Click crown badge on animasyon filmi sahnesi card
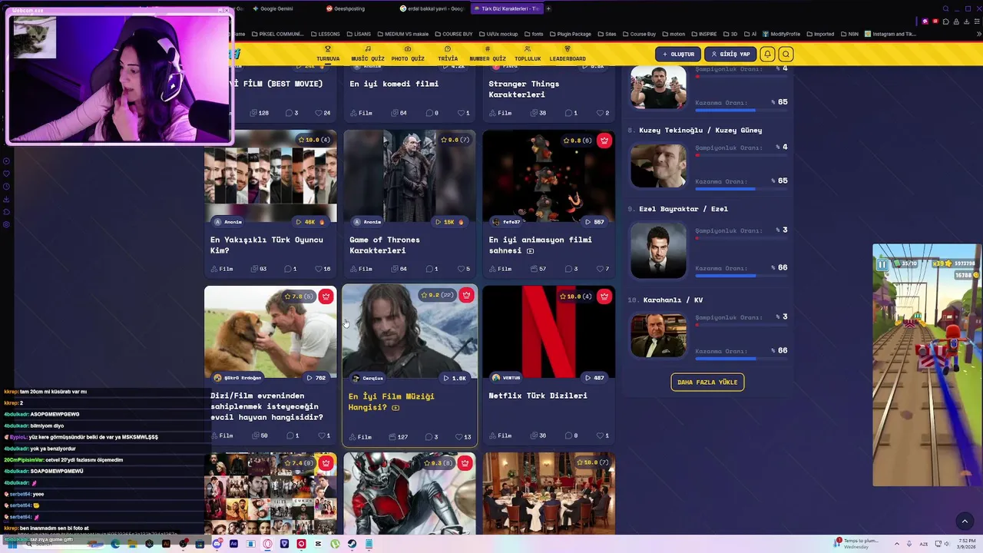Screen dimensions: 983x553 point(604,141)
